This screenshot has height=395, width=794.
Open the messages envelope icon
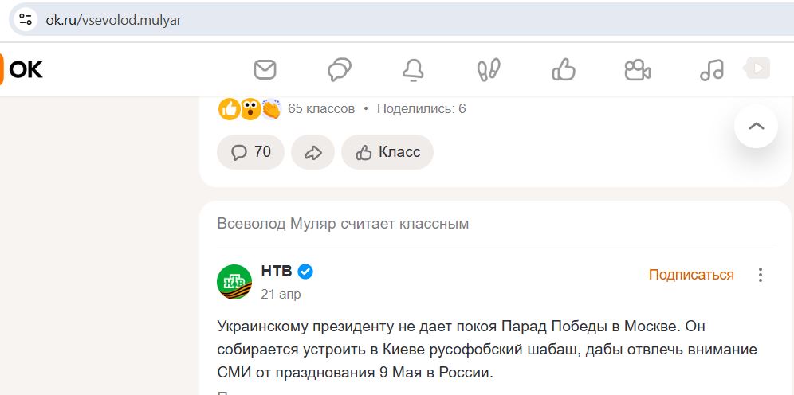tap(265, 70)
